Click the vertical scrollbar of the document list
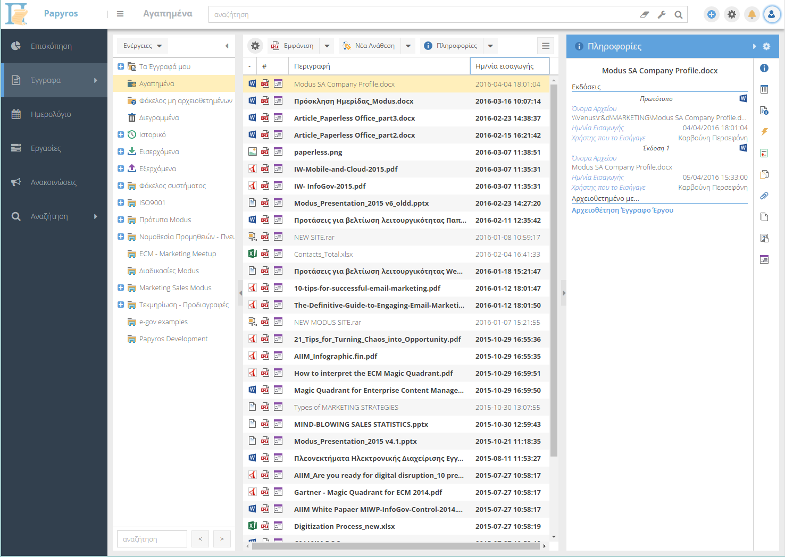 coord(554,271)
